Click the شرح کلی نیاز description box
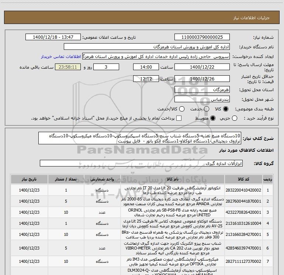Image resolution: width=284 pixels, height=275 pixels. [x=140, y=138]
